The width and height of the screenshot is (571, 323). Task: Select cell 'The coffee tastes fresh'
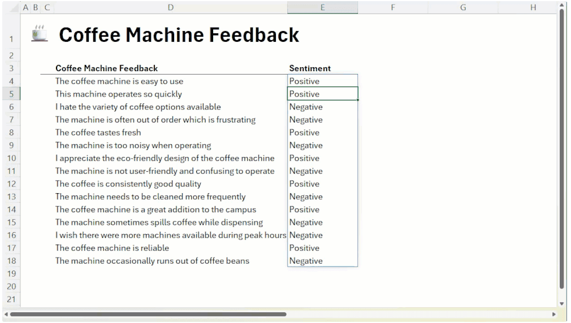tap(170, 132)
